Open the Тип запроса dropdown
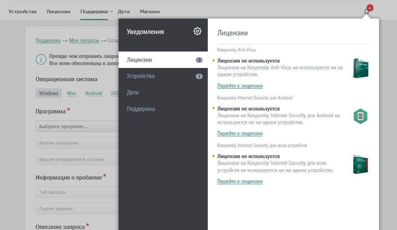 click(x=77, y=192)
